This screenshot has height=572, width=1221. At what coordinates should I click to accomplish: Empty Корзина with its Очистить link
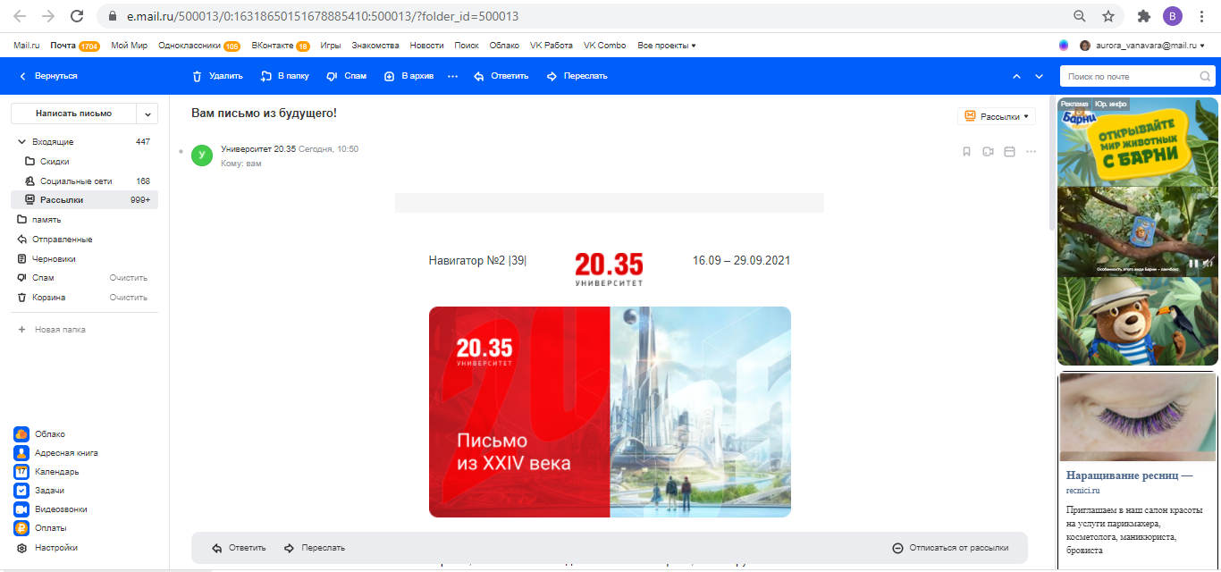tap(129, 298)
